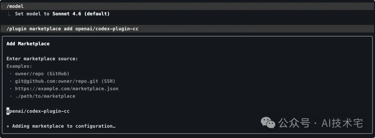Click the tree branch icon before Set model
The image size is (375, 138).
pos(10,14)
